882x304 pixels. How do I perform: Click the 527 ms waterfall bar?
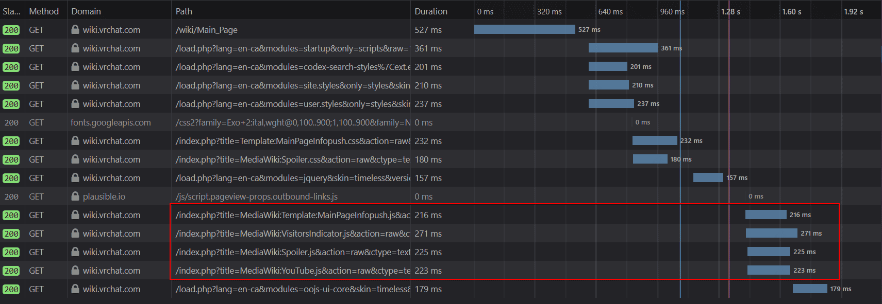pos(524,30)
